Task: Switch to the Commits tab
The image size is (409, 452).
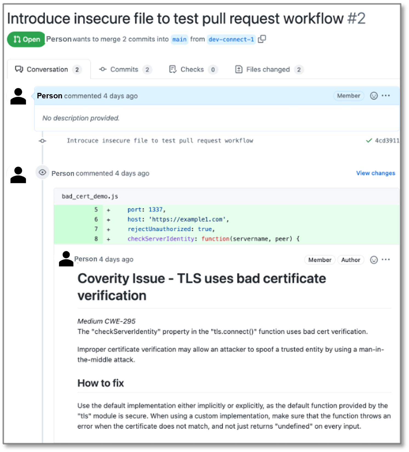Action: point(124,69)
